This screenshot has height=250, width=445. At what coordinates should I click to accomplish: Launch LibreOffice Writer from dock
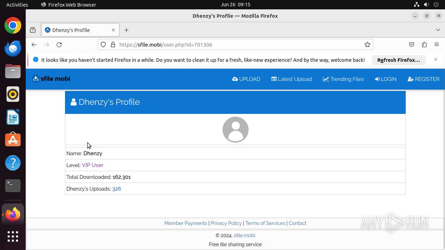[x=13, y=117]
